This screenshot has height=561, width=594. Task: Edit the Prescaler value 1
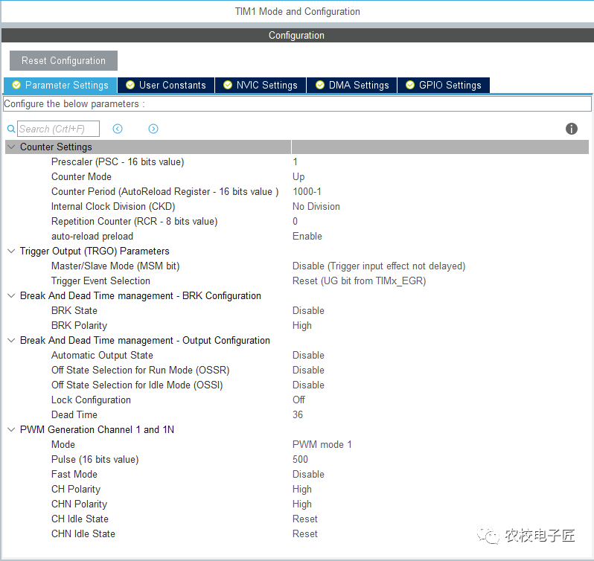(295, 162)
